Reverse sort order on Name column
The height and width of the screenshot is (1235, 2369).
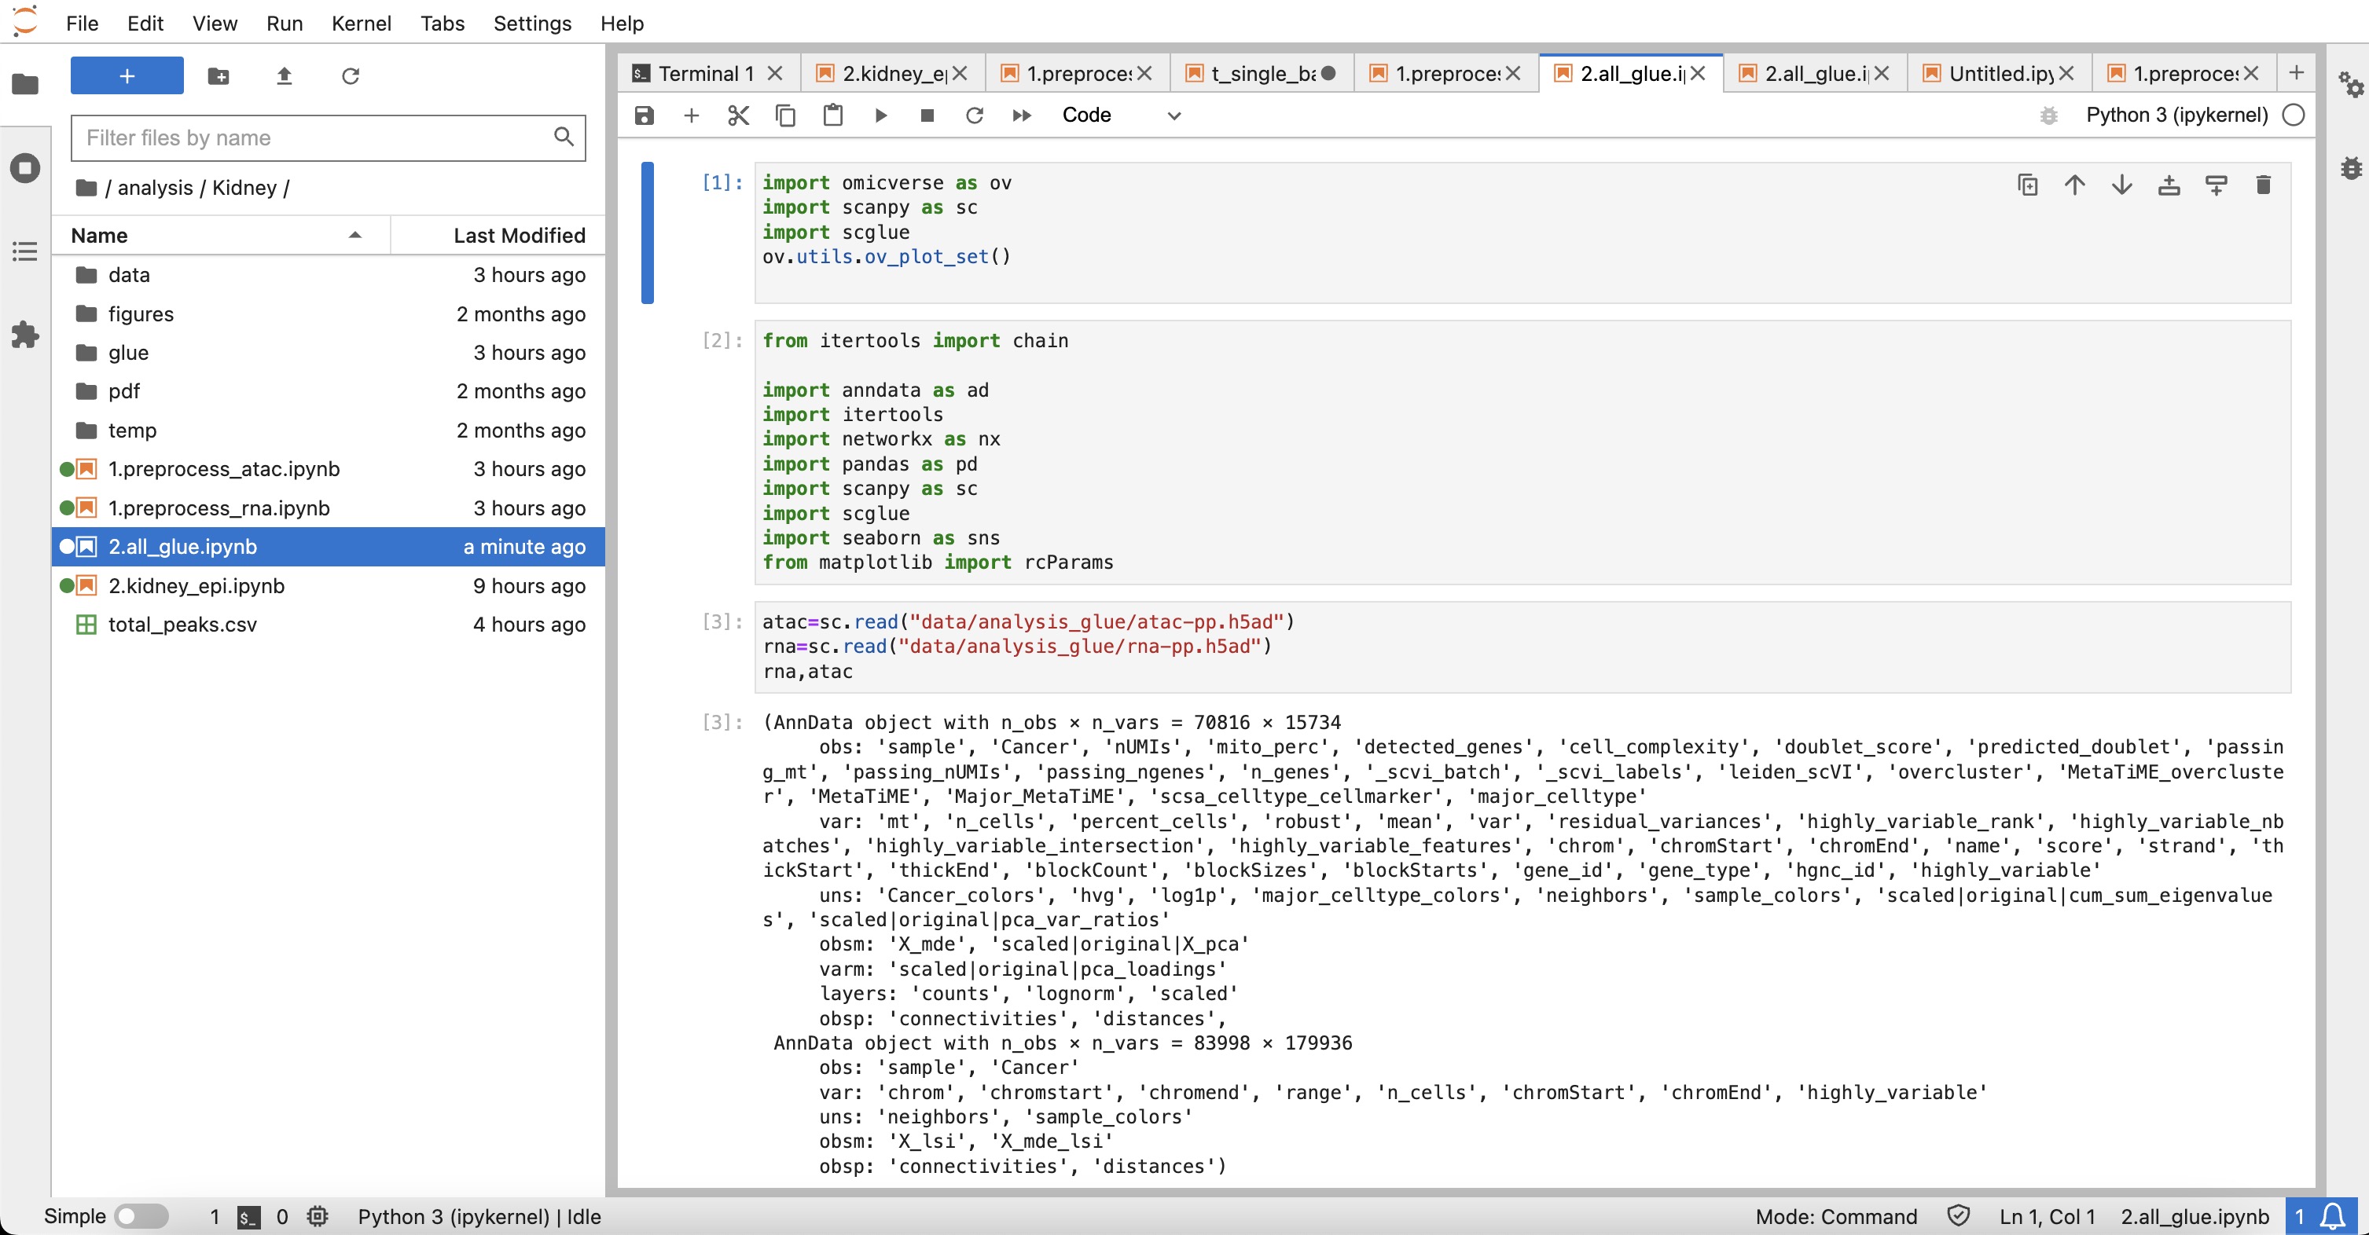355,235
